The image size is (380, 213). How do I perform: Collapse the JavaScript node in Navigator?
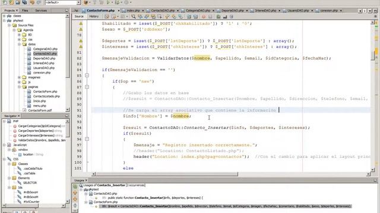point(4,145)
